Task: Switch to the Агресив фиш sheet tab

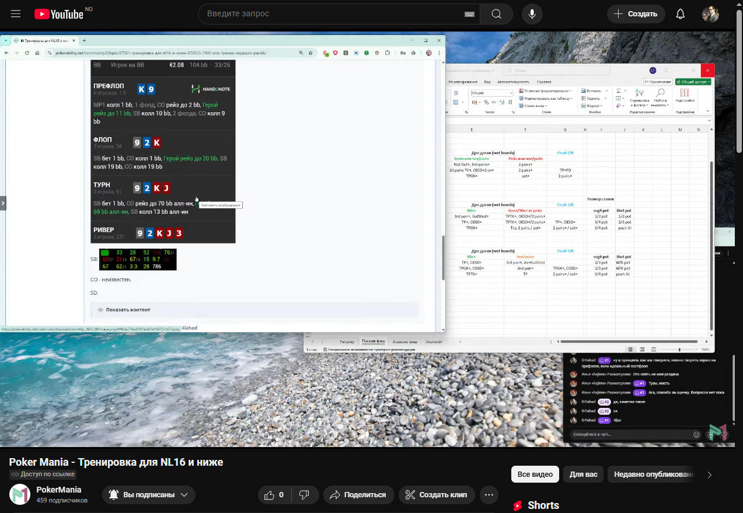Action: point(404,341)
